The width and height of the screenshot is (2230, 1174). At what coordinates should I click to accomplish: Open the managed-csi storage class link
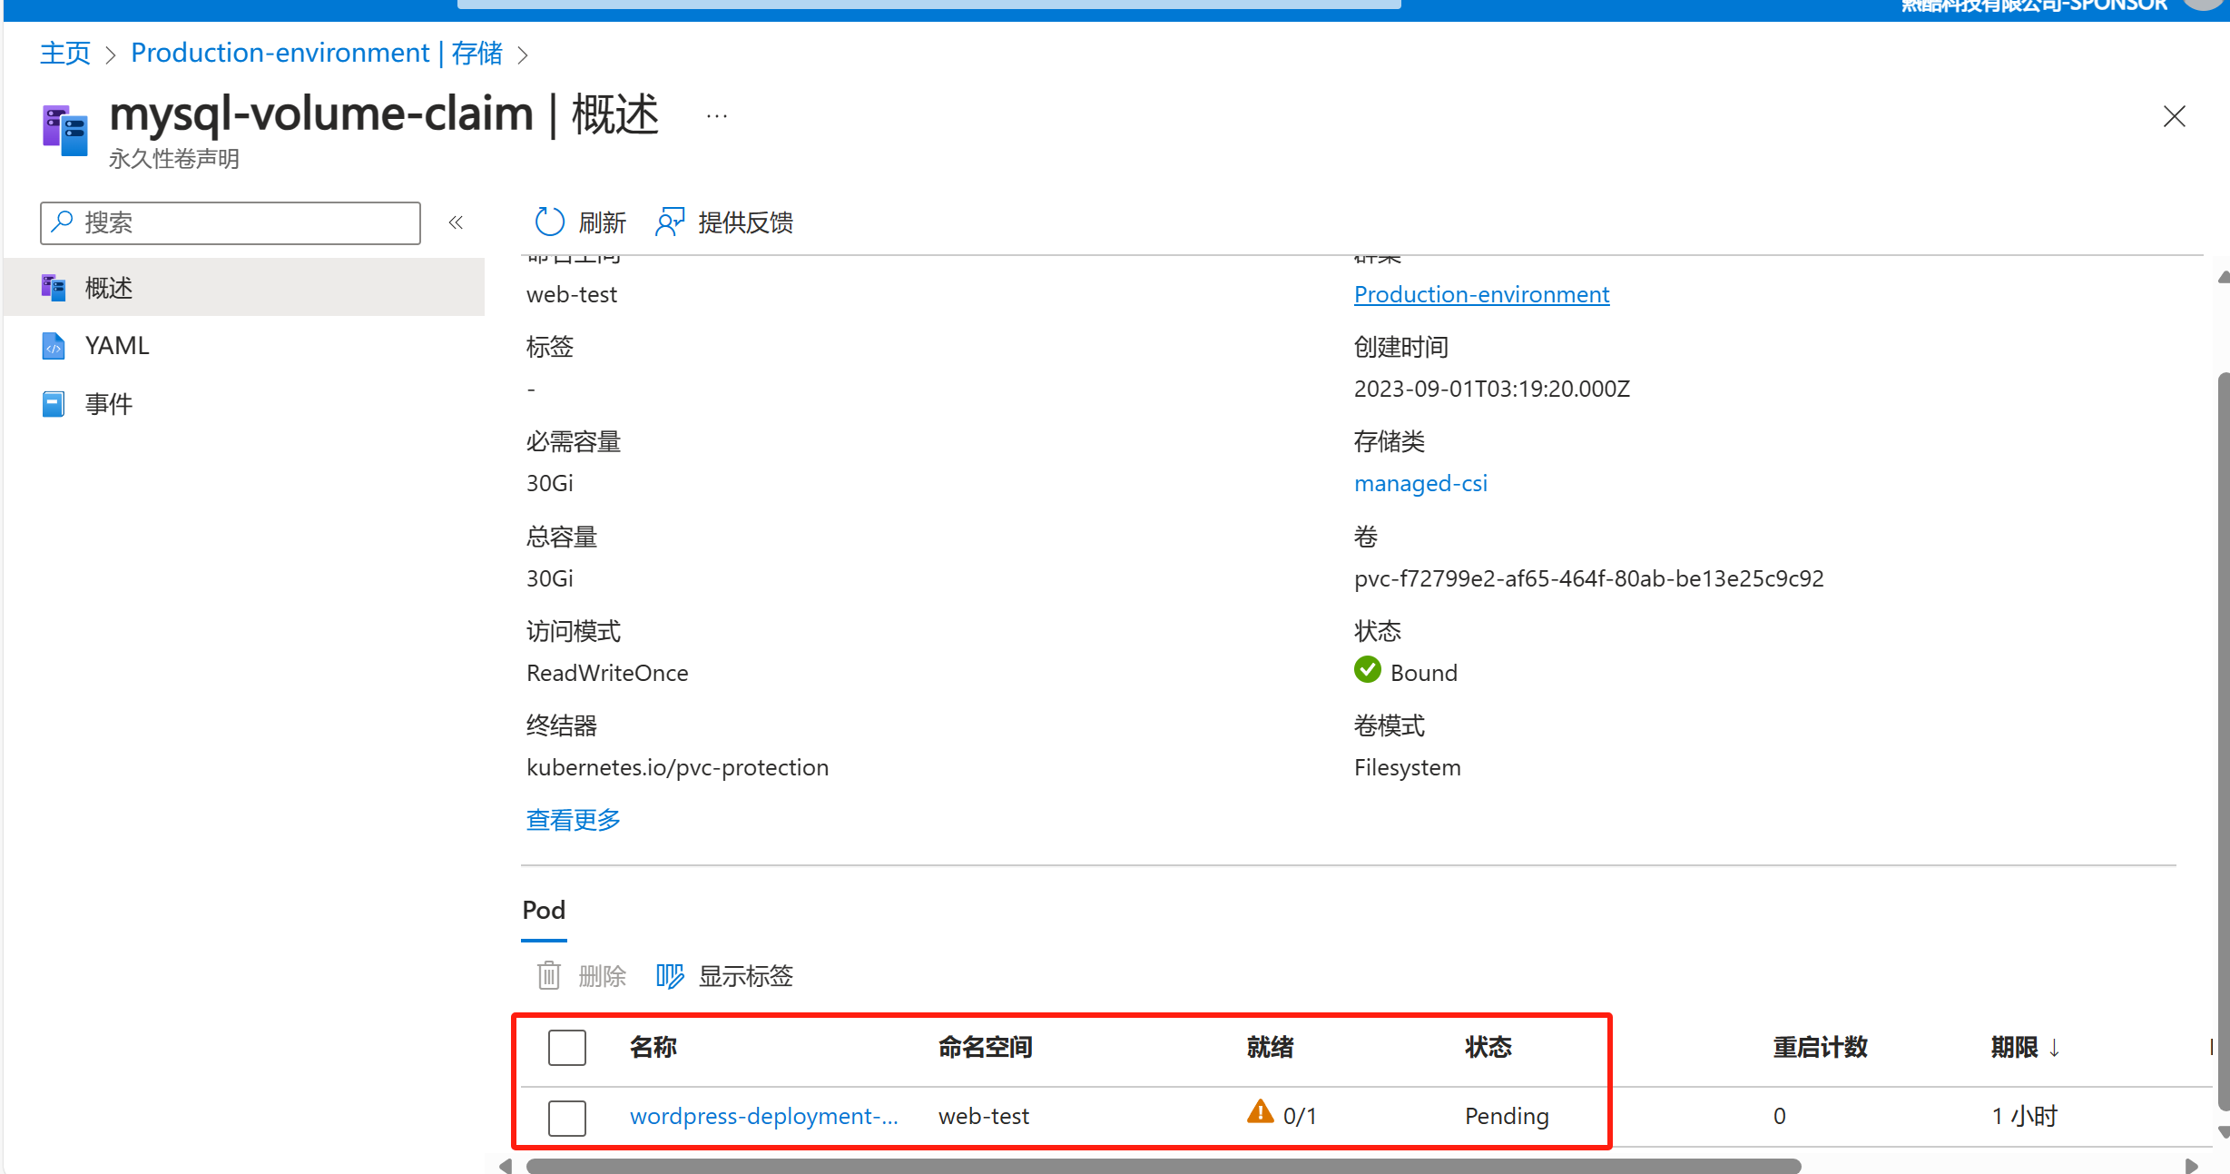[1420, 483]
